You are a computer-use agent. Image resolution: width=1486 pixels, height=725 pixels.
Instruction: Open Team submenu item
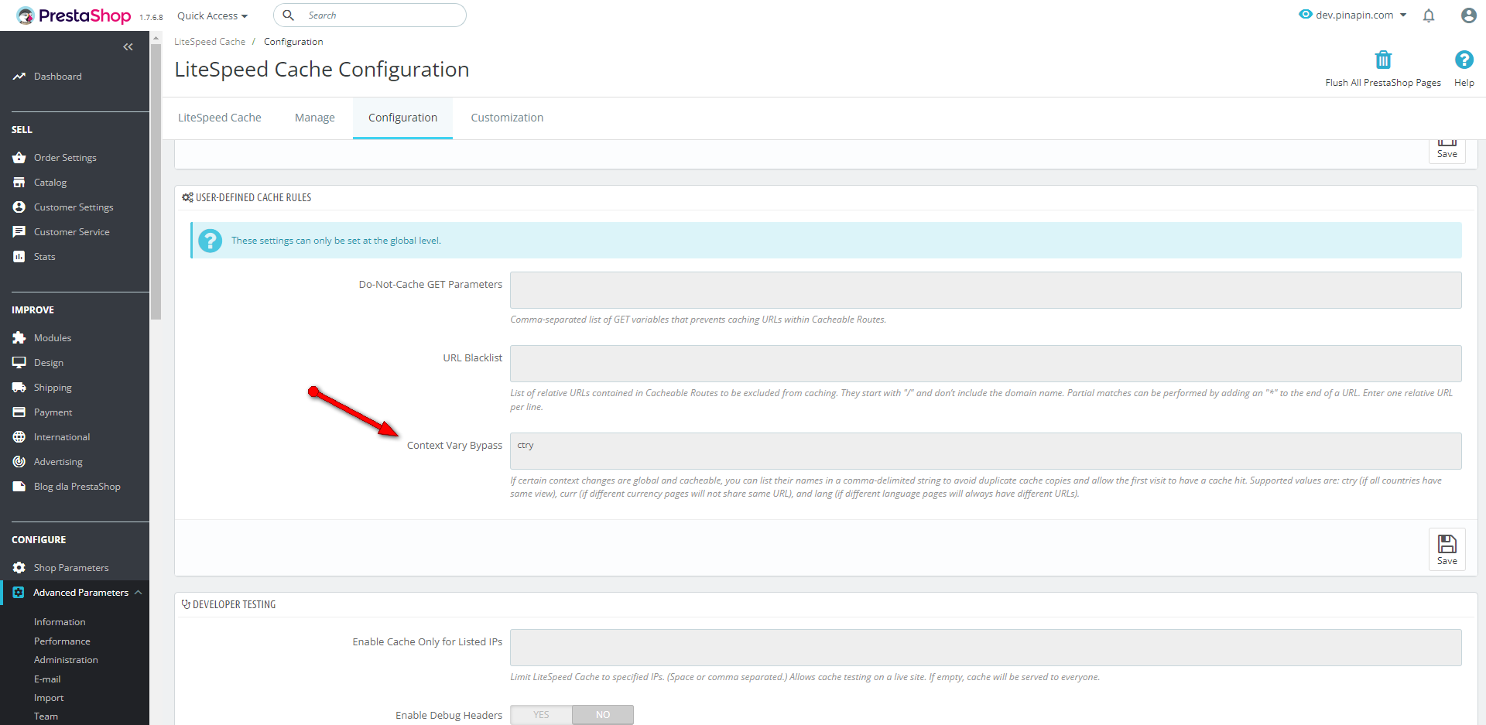(46, 716)
